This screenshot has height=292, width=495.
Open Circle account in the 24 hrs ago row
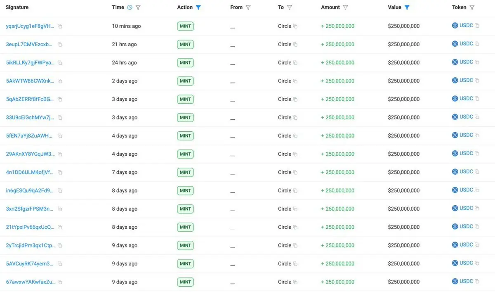pos(285,63)
